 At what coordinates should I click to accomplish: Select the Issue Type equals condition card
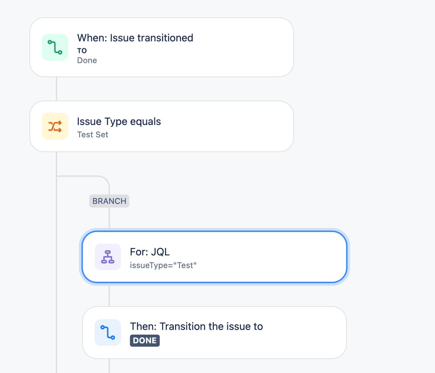162,126
